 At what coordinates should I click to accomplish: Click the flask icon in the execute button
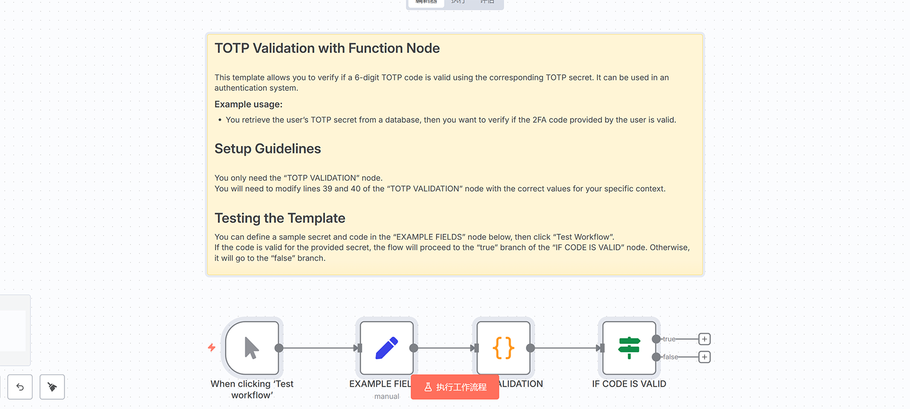428,387
